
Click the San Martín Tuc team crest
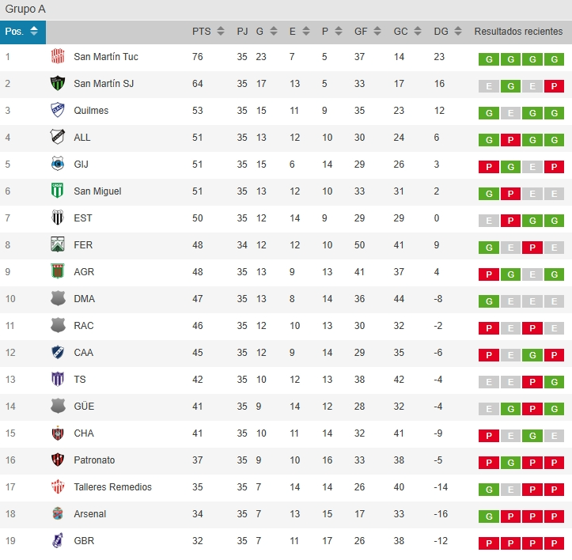click(x=58, y=56)
